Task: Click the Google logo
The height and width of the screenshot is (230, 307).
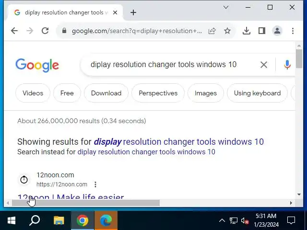Action: pyautogui.click(x=37, y=65)
